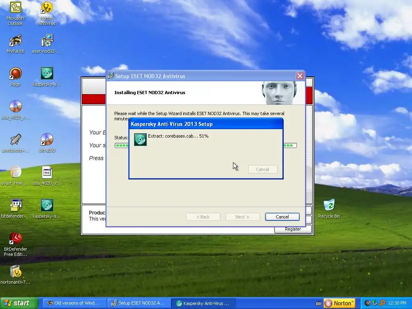Select the MyPal 68 desktop icon
Viewport: 412px width, 309px height.
pyautogui.click(x=15, y=44)
